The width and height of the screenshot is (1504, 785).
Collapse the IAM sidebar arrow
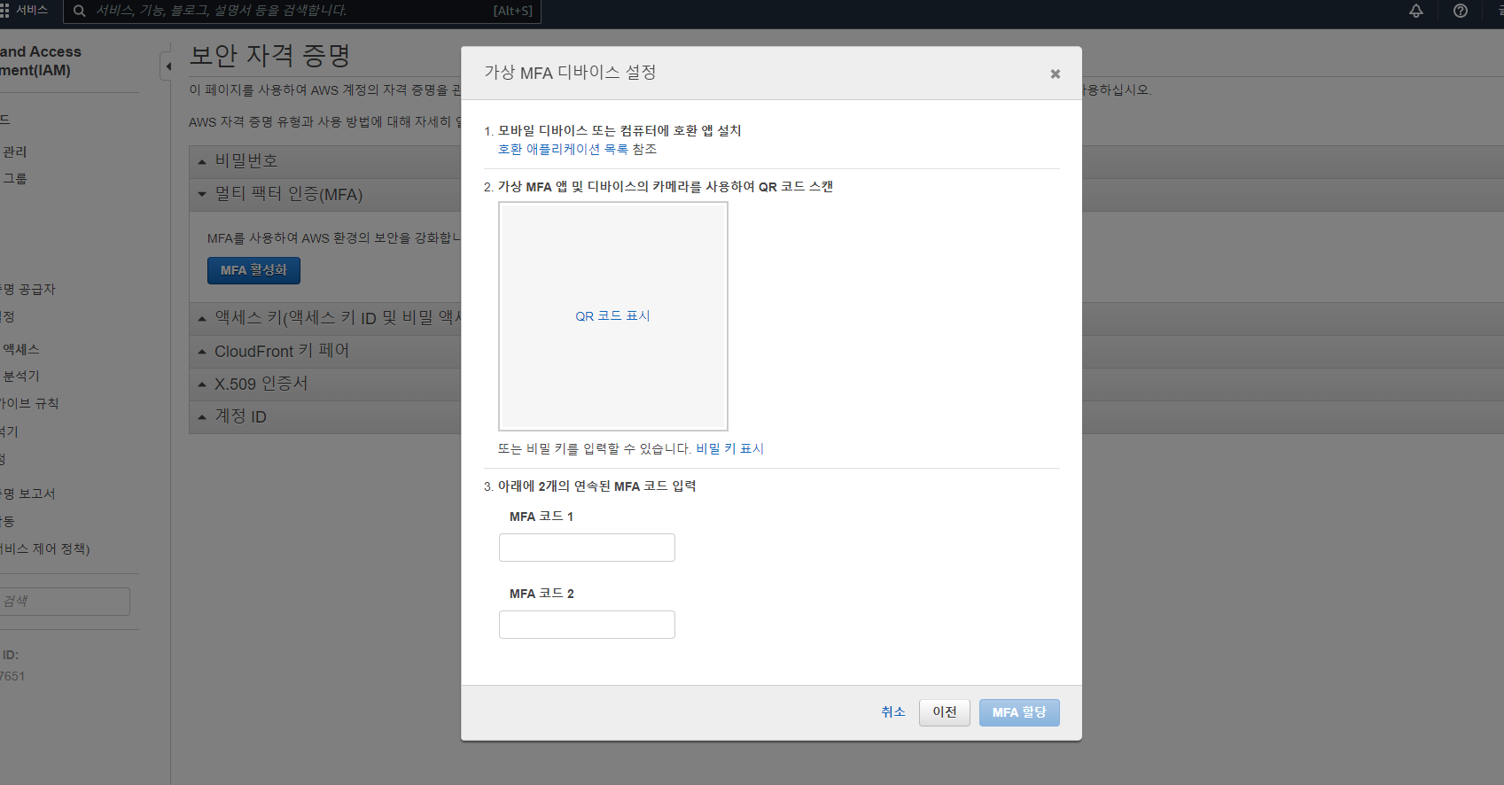pyautogui.click(x=167, y=66)
